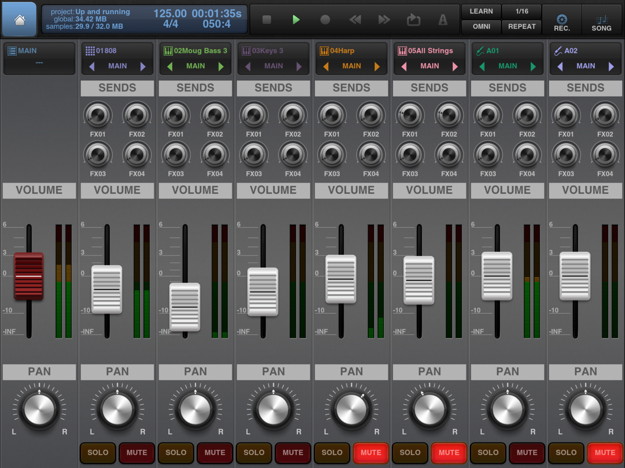625x468 pixels.
Task: Mute the 03Keys 3 channel
Action: coord(293,453)
